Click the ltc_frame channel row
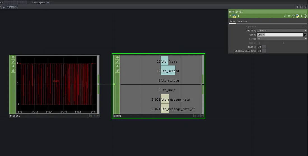The image size is (308, 156). pos(161,62)
